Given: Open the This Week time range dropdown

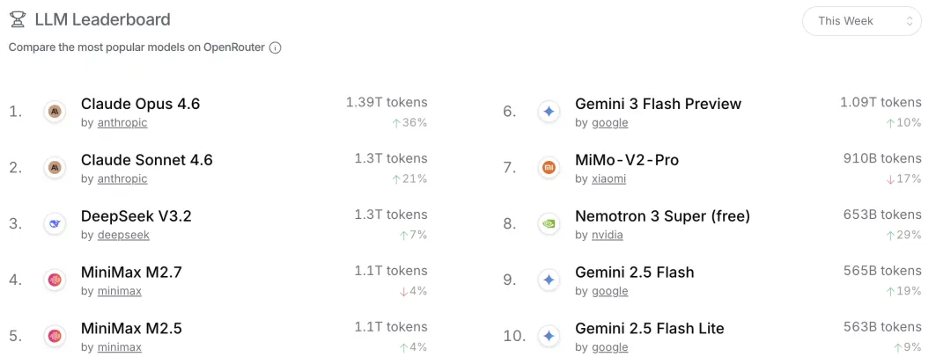Looking at the screenshot, I should tap(861, 21).
